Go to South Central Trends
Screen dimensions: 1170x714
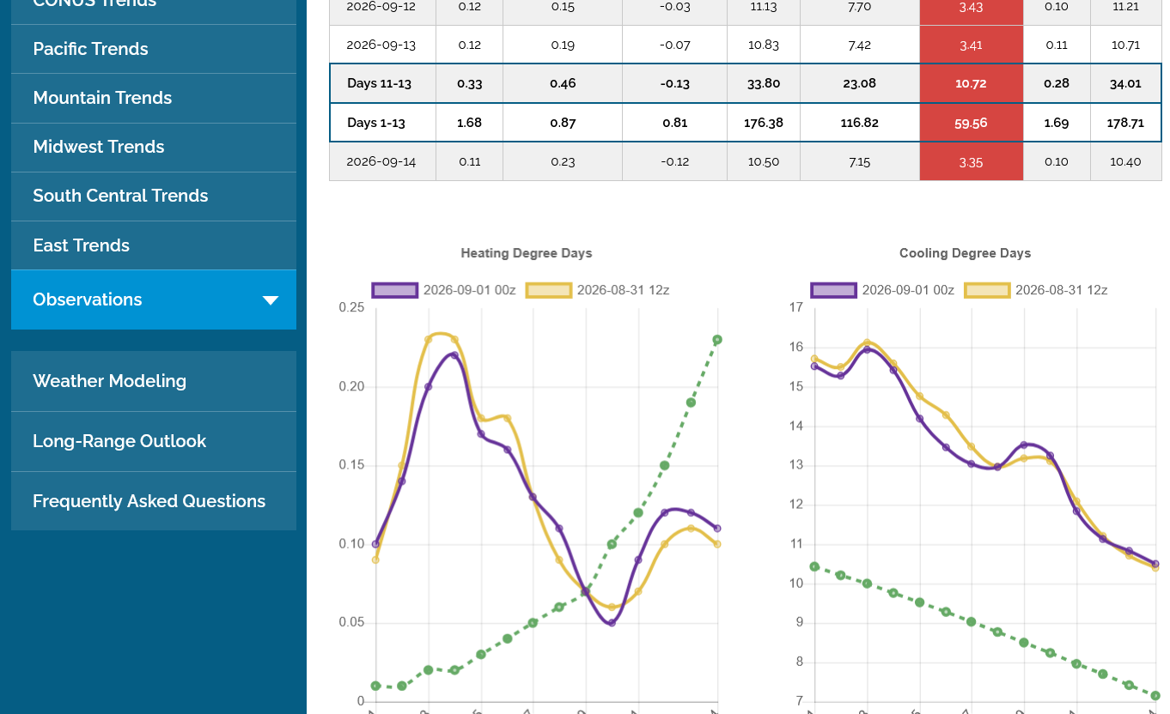(154, 196)
